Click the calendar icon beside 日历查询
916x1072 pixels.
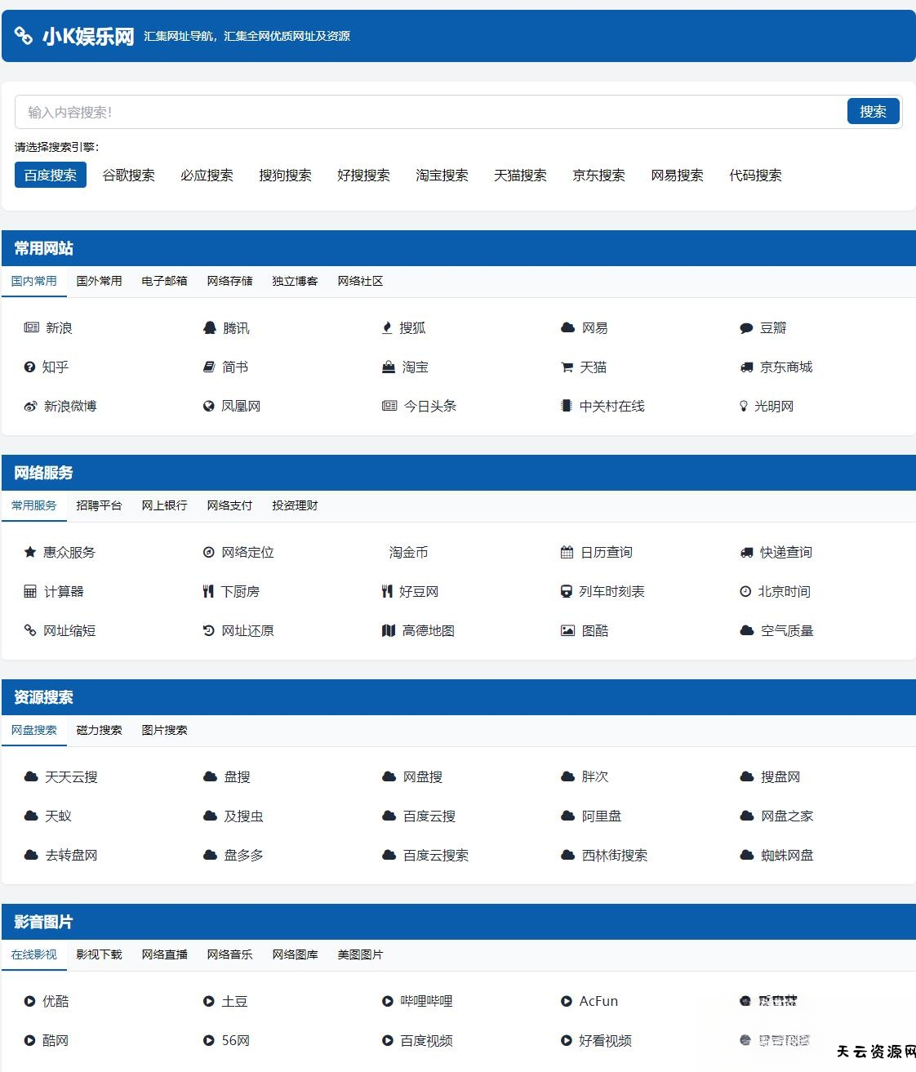(567, 553)
